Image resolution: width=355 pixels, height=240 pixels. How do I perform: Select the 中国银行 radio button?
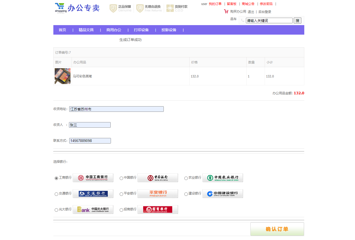click(121, 178)
